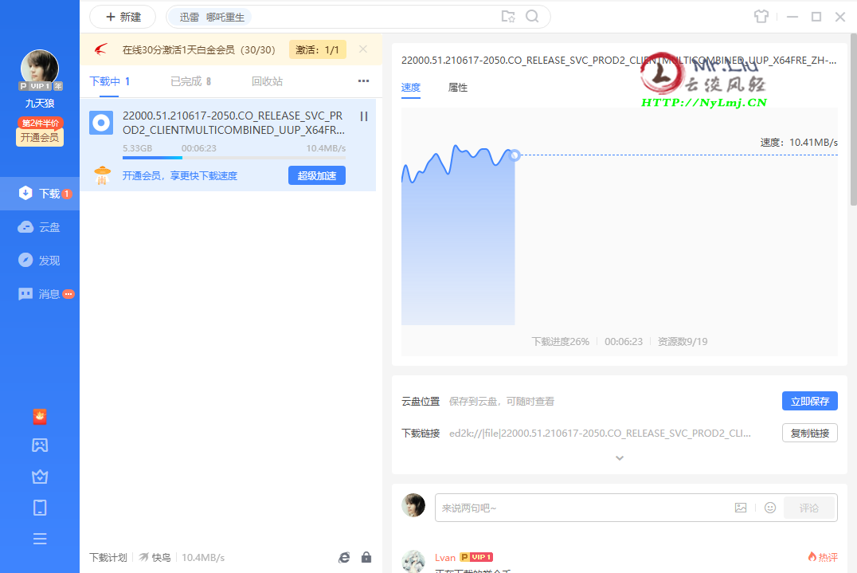Select the 属性 tab in detail panel

458,88
